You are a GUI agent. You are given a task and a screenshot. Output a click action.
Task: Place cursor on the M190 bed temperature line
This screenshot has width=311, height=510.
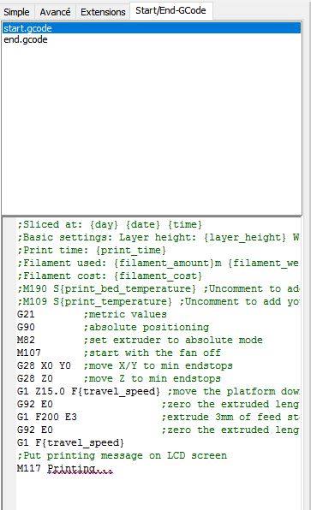[x=158, y=288]
